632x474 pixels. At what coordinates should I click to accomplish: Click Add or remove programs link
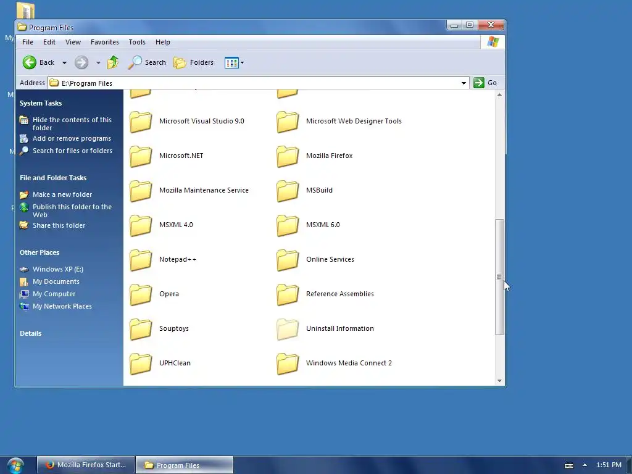click(72, 138)
